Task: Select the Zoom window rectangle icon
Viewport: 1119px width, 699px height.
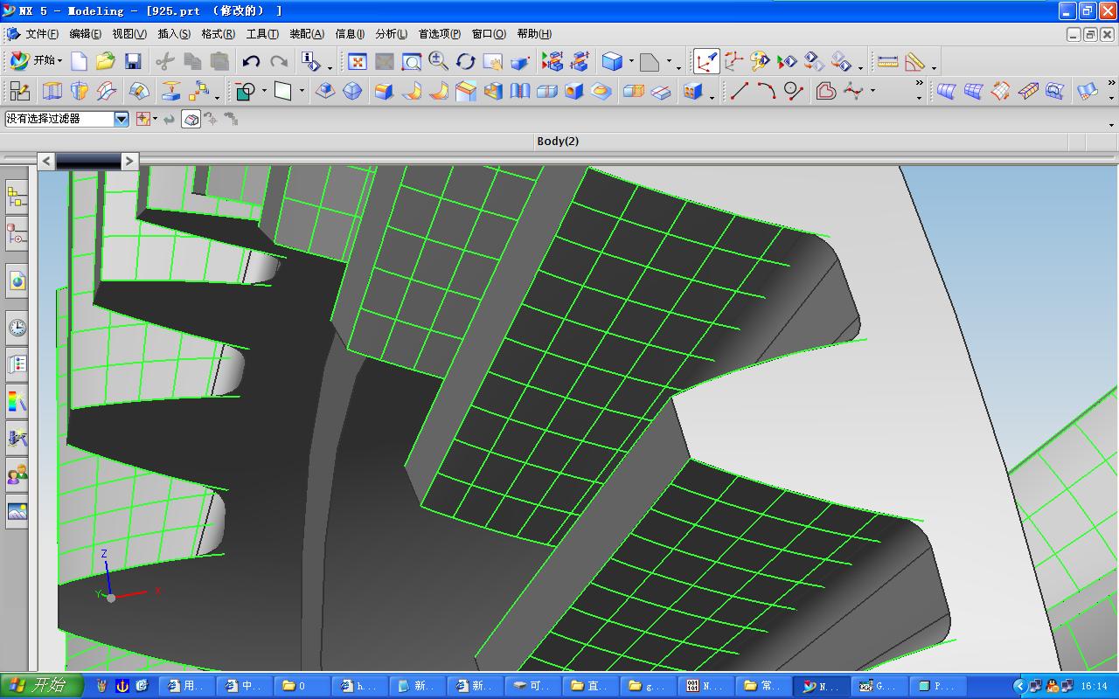Action: 411,61
